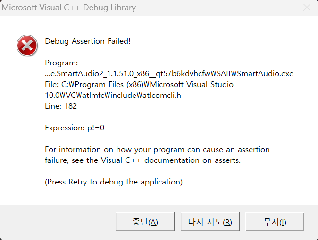Click the red error X icon
318x240 pixels.
(27, 45)
